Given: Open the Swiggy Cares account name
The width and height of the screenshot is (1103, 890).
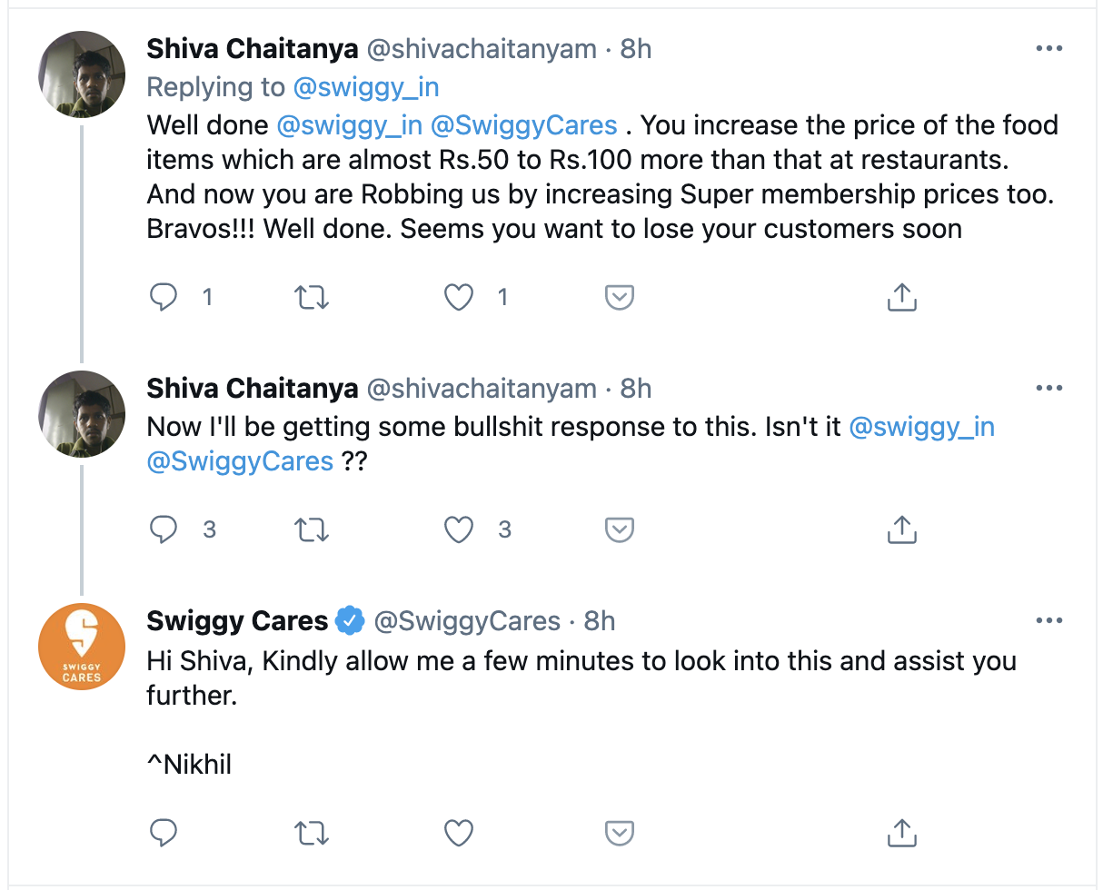Looking at the screenshot, I should point(237,621).
